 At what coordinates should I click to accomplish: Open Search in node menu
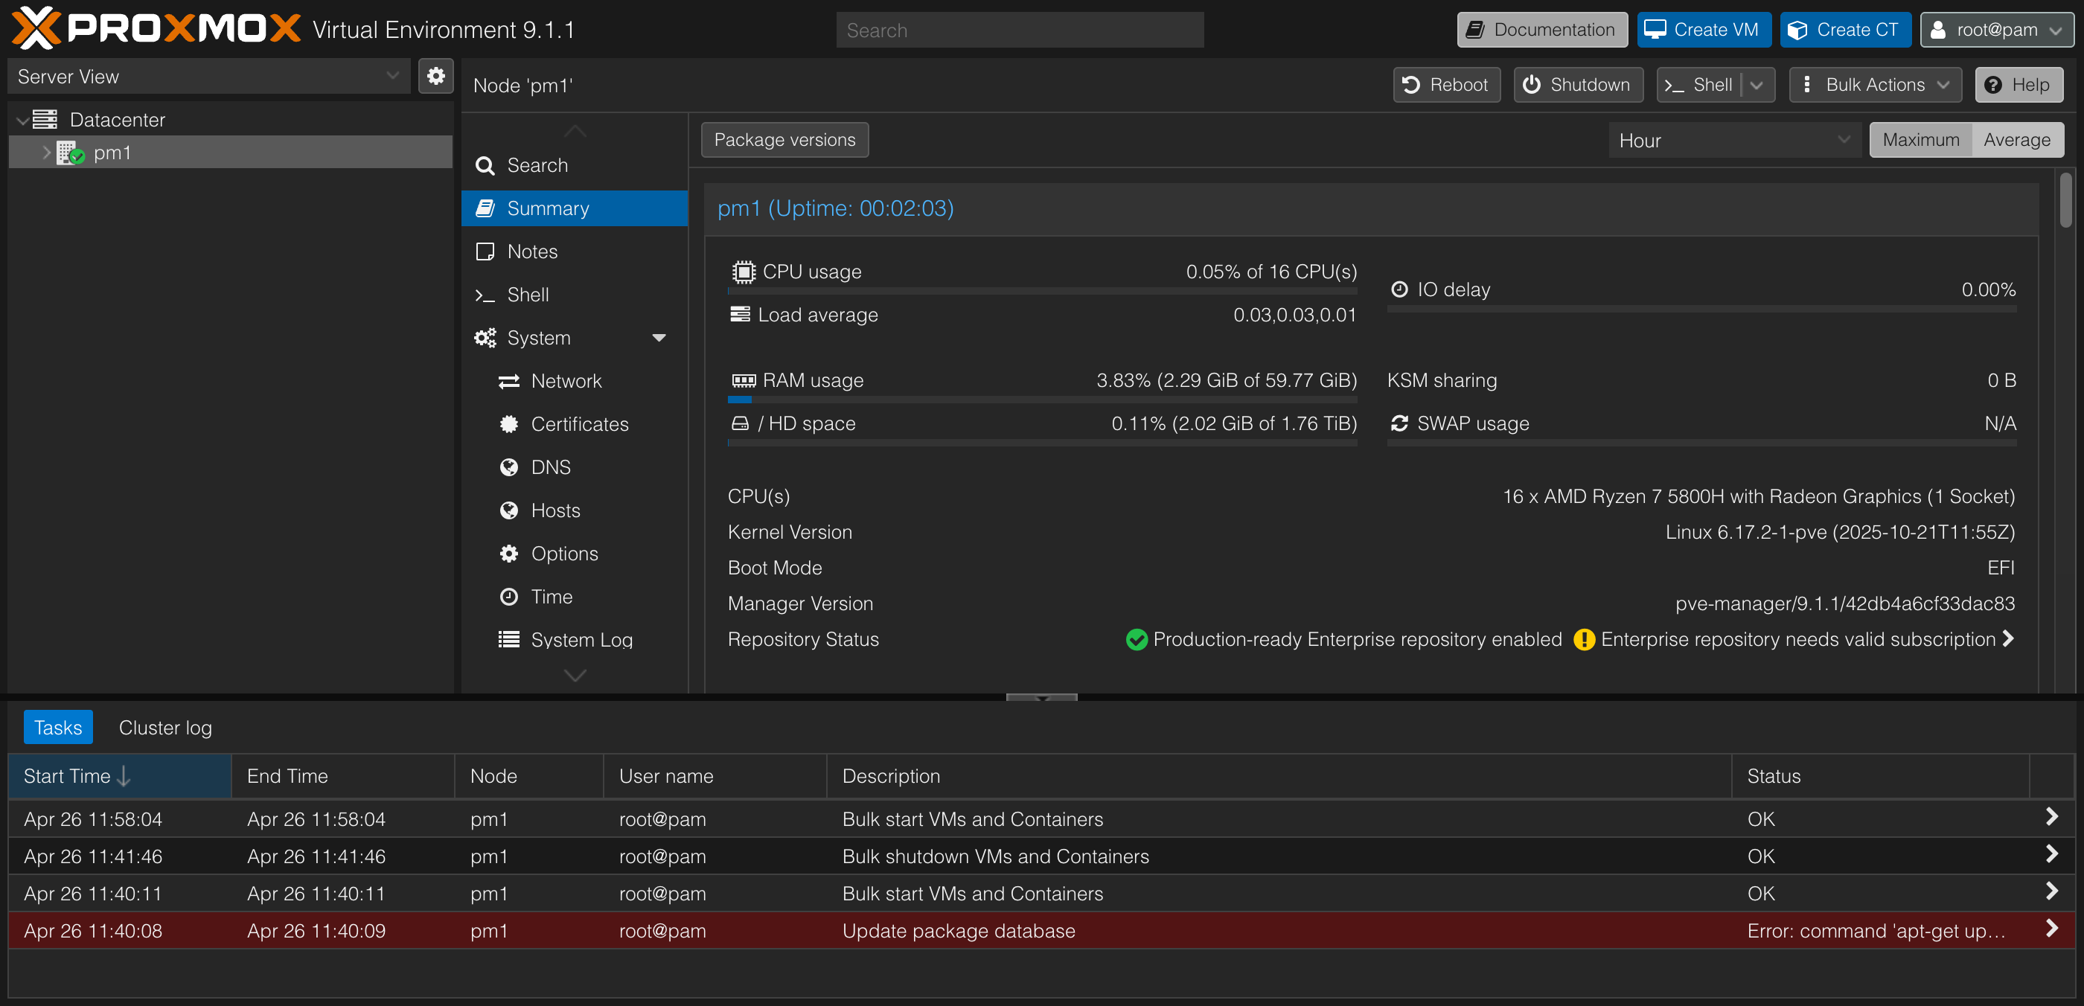tap(575, 165)
